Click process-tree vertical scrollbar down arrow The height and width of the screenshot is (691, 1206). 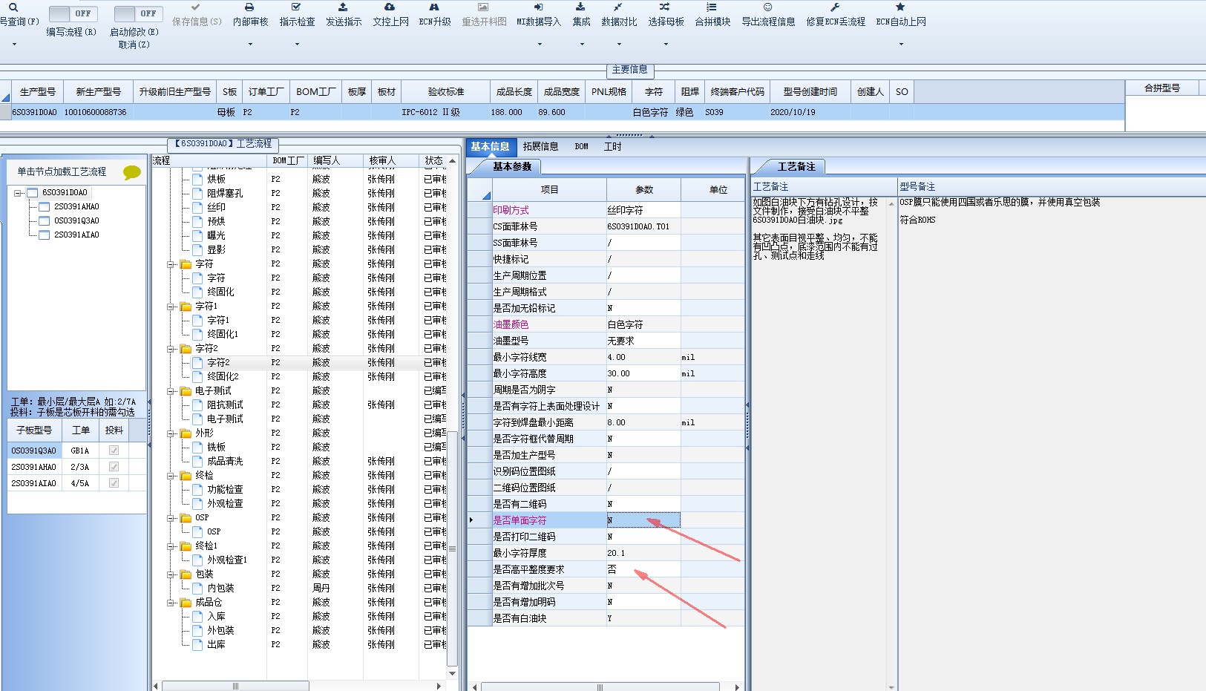tap(452, 674)
